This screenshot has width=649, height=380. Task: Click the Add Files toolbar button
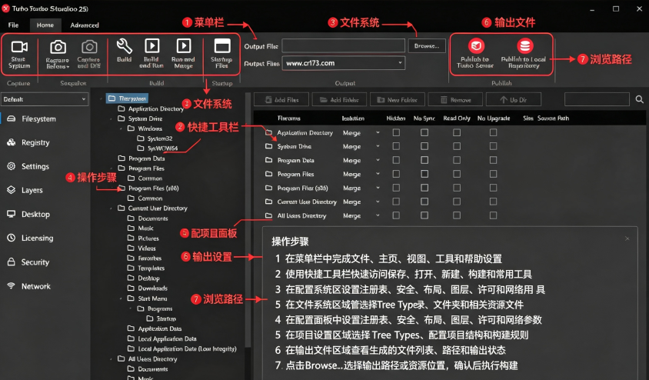pyautogui.click(x=281, y=100)
